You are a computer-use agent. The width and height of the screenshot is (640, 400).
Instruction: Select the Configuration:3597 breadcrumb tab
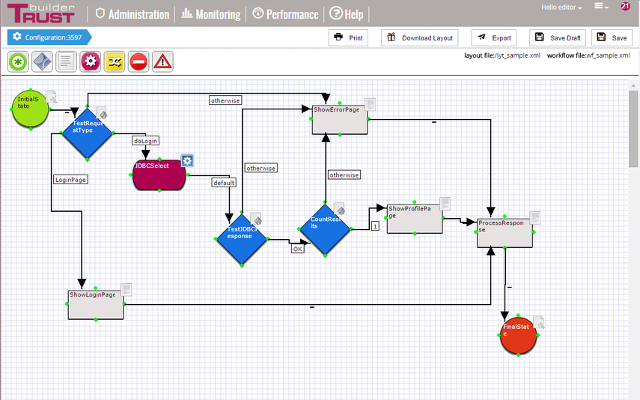coord(47,37)
